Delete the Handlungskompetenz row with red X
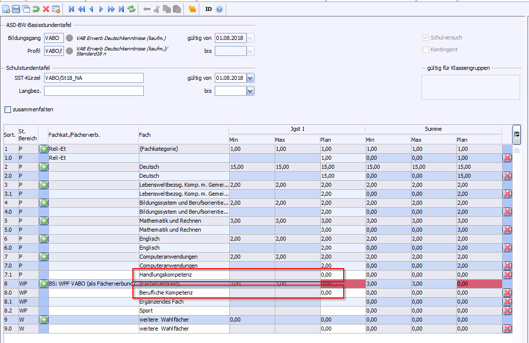529x343 pixels. (508, 275)
